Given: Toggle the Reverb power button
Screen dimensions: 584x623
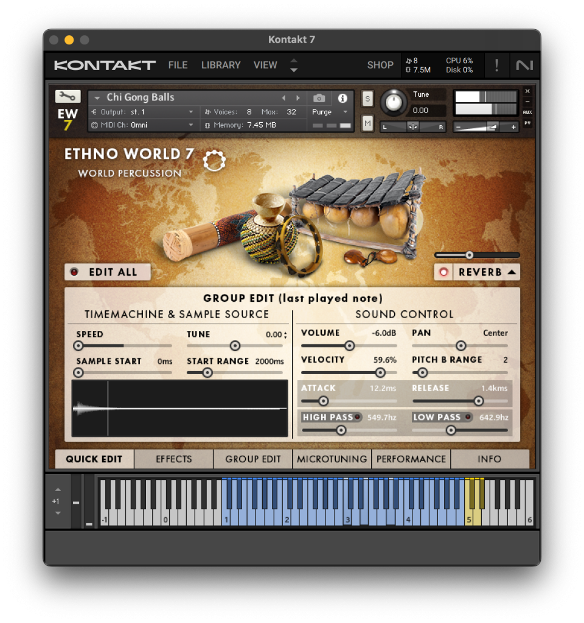Looking at the screenshot, I should point(443,272).
